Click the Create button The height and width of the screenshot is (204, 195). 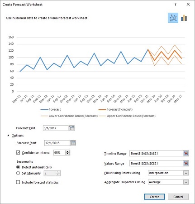tap(154, 197)
